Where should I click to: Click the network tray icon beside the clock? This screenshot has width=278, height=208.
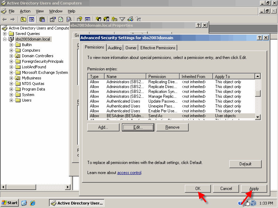pos(254,203)
